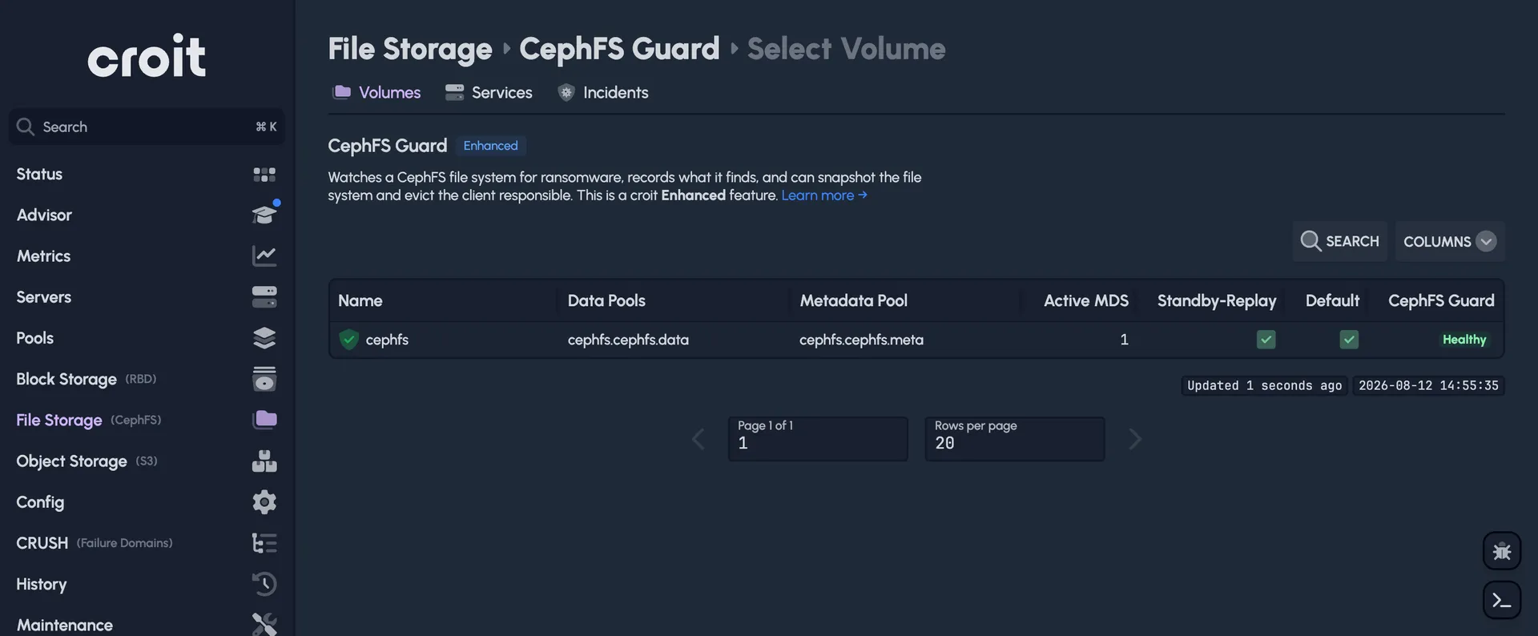Open the terminal console button
Image resolution: width=1538 pixels, height=636 pixels.
pyautogui.click(x=1502, y=600)
